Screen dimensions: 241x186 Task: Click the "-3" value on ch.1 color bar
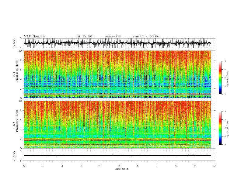coord(224,61)
